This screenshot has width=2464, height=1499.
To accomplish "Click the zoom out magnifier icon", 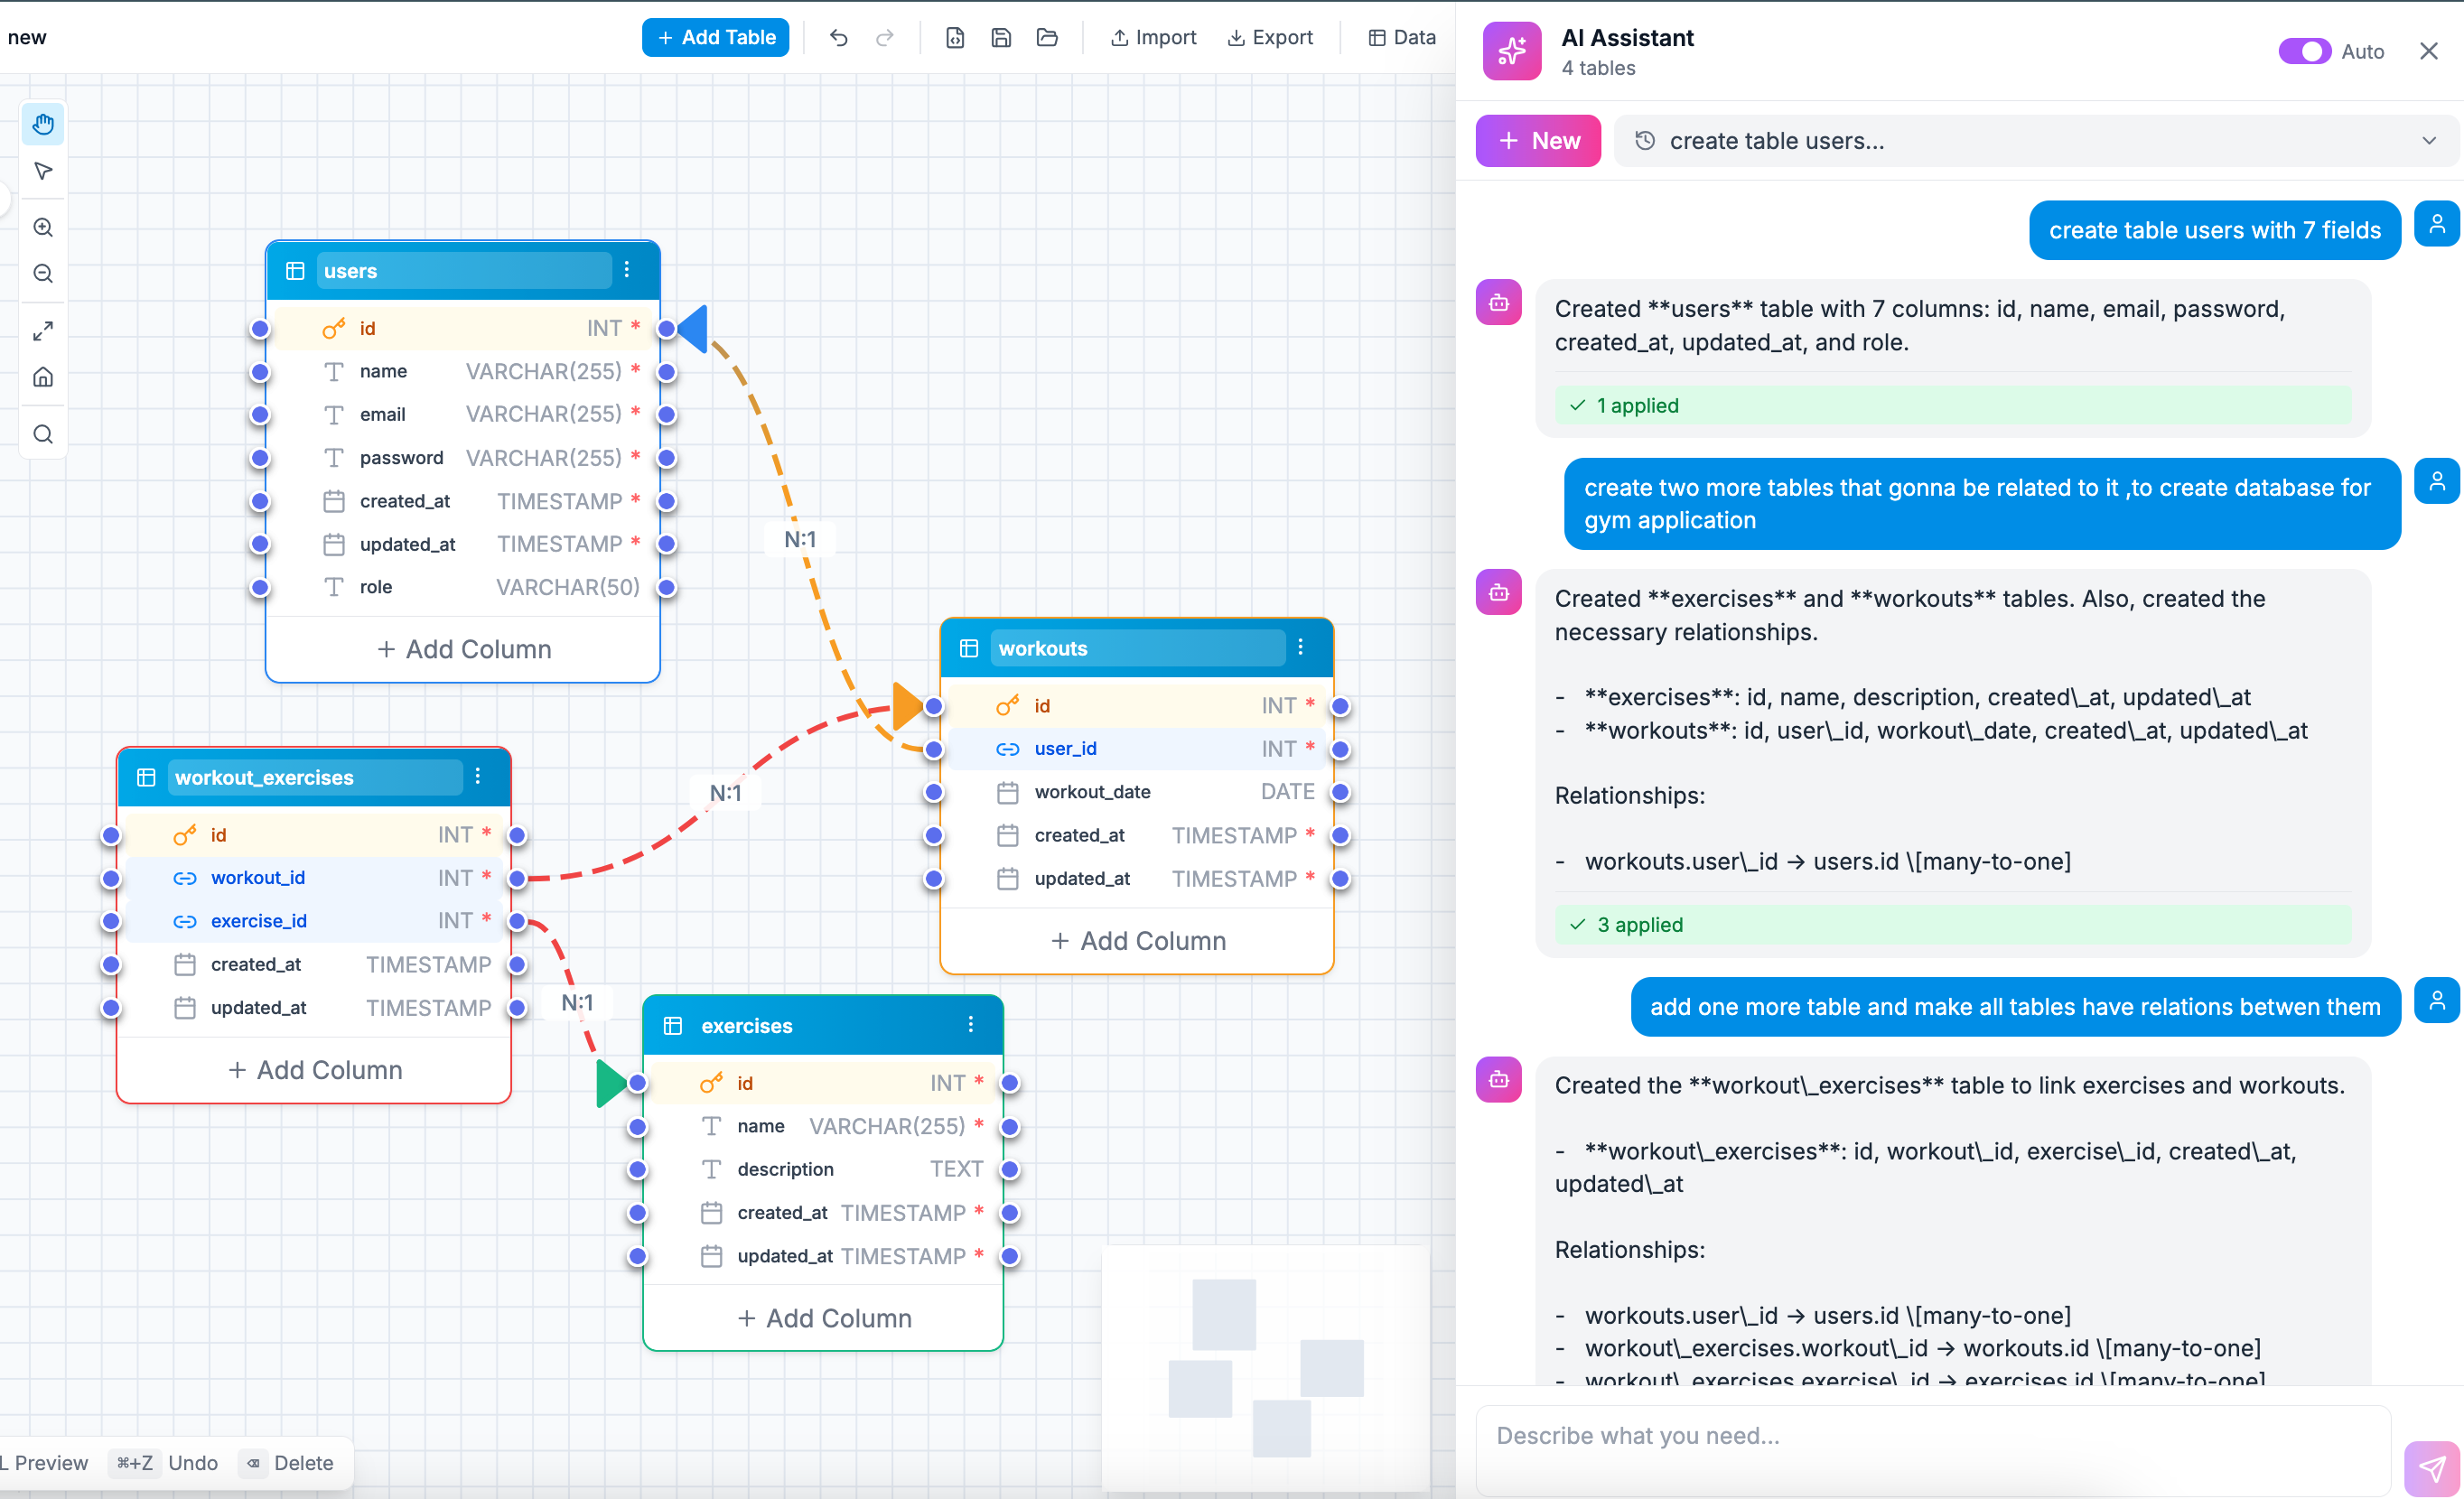I will coord(43,274).
